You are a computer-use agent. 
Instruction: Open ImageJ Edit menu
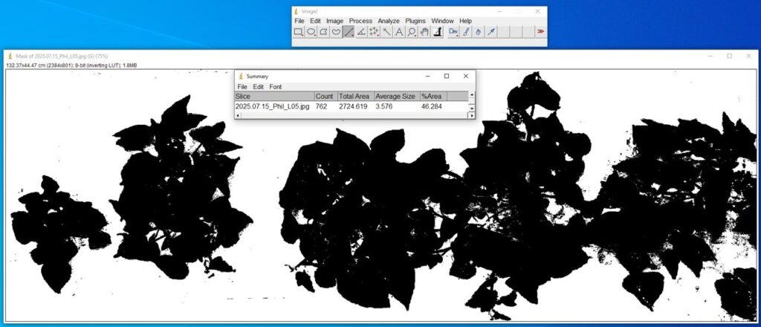315,21
